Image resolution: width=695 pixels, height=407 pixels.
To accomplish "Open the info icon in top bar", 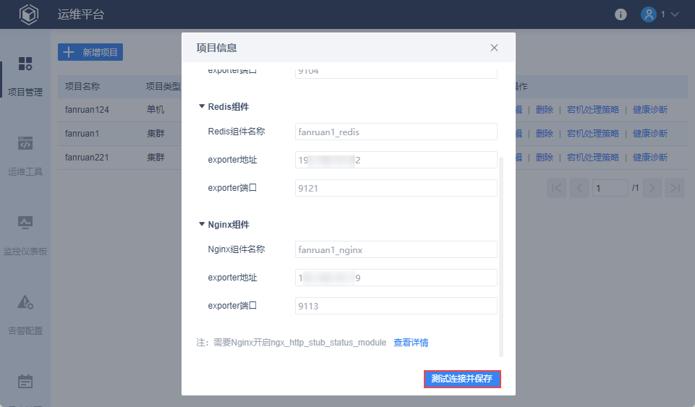I will 621,14.
